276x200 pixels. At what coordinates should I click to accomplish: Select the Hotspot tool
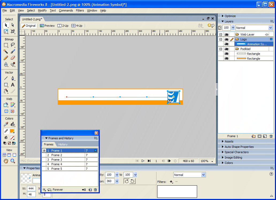pyautogui.click(x=6, y=105)
